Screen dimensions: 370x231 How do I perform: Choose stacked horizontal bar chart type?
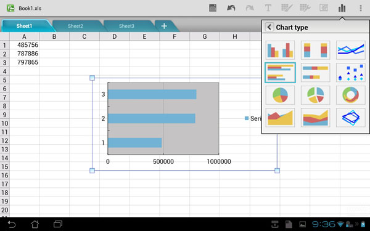[316, 73]
